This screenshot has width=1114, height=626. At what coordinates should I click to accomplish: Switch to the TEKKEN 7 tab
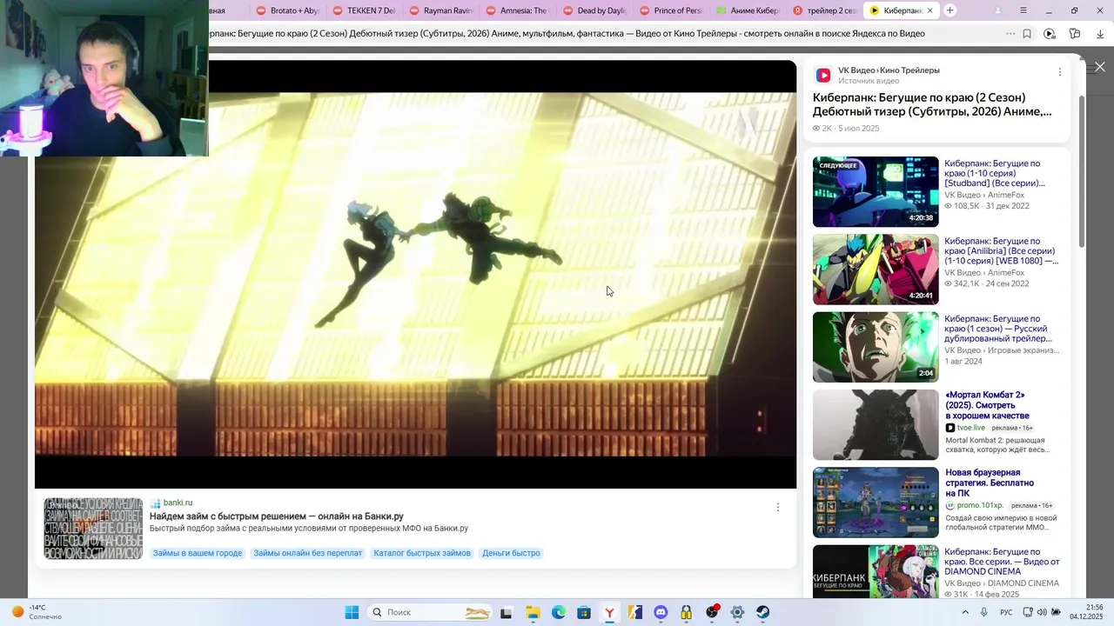coord(363,10)
